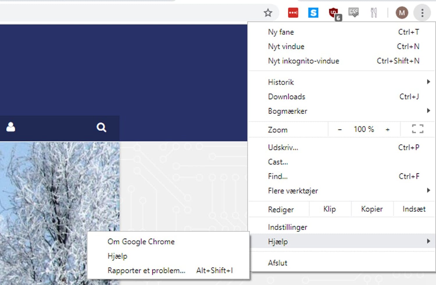Click the blue S extension icon

point(313,12)
